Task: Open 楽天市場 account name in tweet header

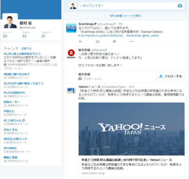Action: 84,50
